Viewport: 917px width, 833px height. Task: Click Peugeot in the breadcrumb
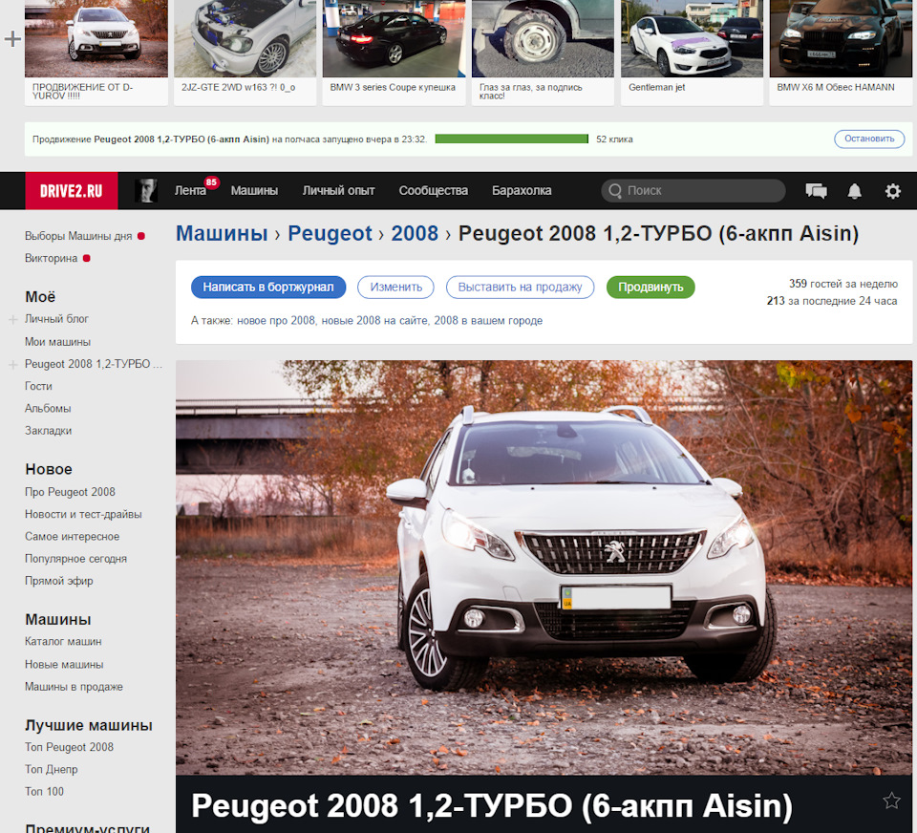[330, 233]
